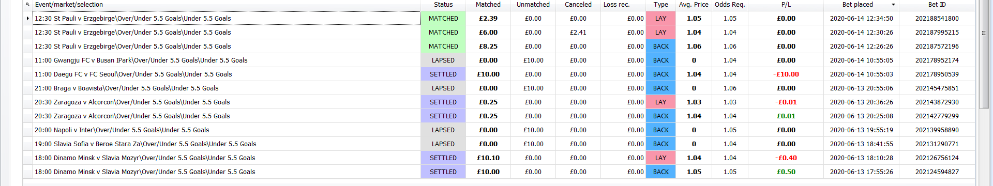
Task: Click the Bet ID column header
Action: 937,5
